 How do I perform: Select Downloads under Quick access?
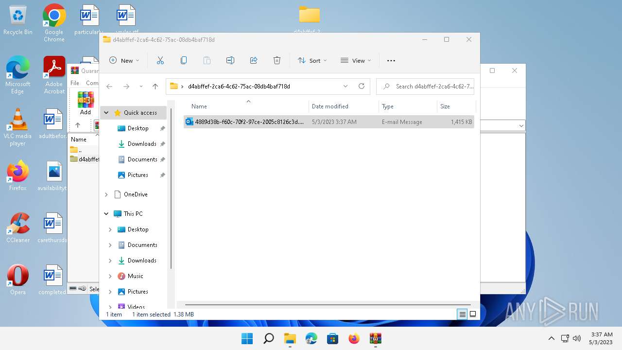pyautogui.click(x=142, y=144)
